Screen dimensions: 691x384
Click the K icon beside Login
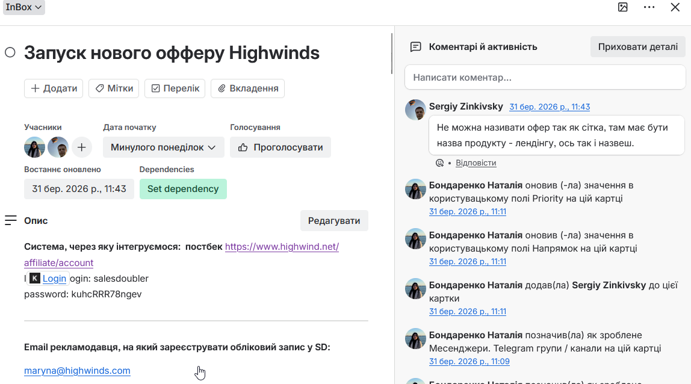pyautogui.click(x=35, y=278)
